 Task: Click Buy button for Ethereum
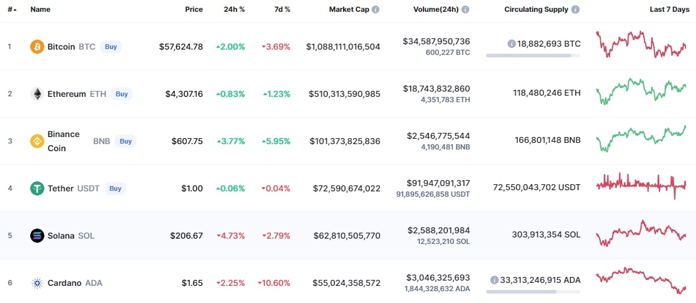tap(122, 94)
